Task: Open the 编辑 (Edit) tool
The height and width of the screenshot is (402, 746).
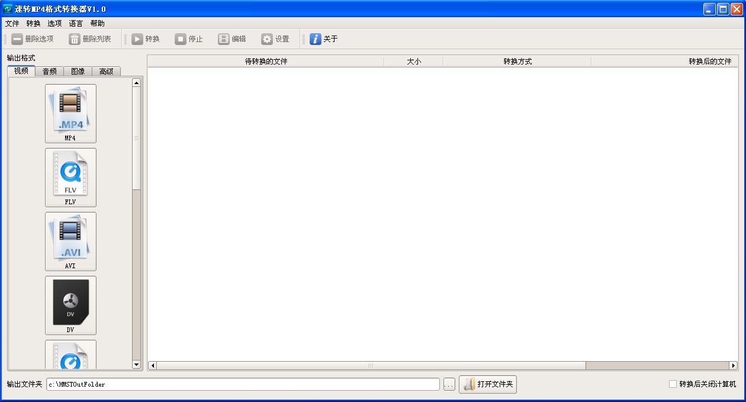Action: [x=231, y=38]
